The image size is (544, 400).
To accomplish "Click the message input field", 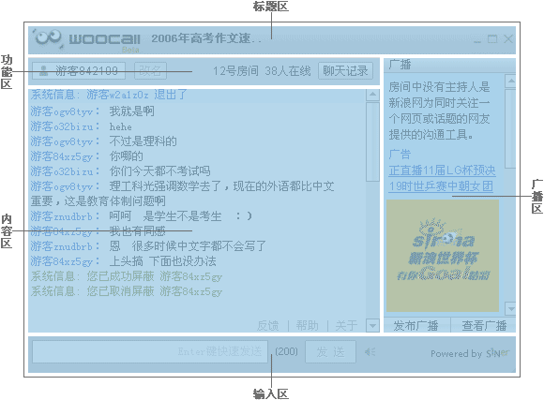I will [x=150, y=352].
